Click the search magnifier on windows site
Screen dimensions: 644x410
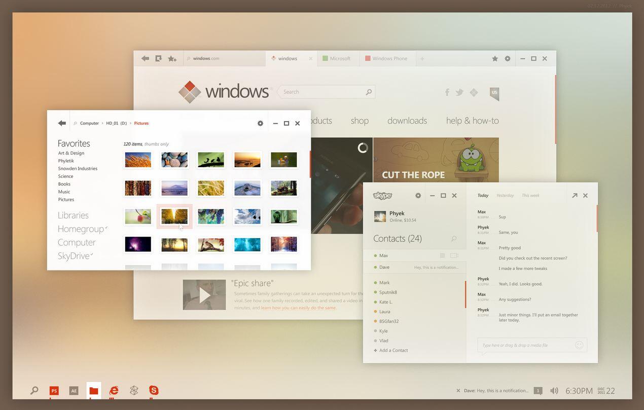coord(369,92)
